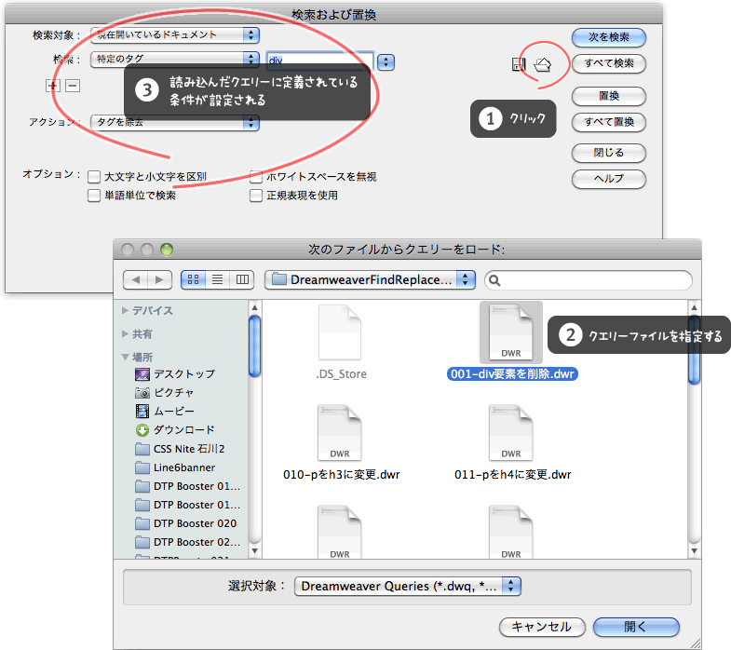Enable 正規表現を使用 checkbox
Viewport: 731px width, 650px height.
[x=256, y=196]
